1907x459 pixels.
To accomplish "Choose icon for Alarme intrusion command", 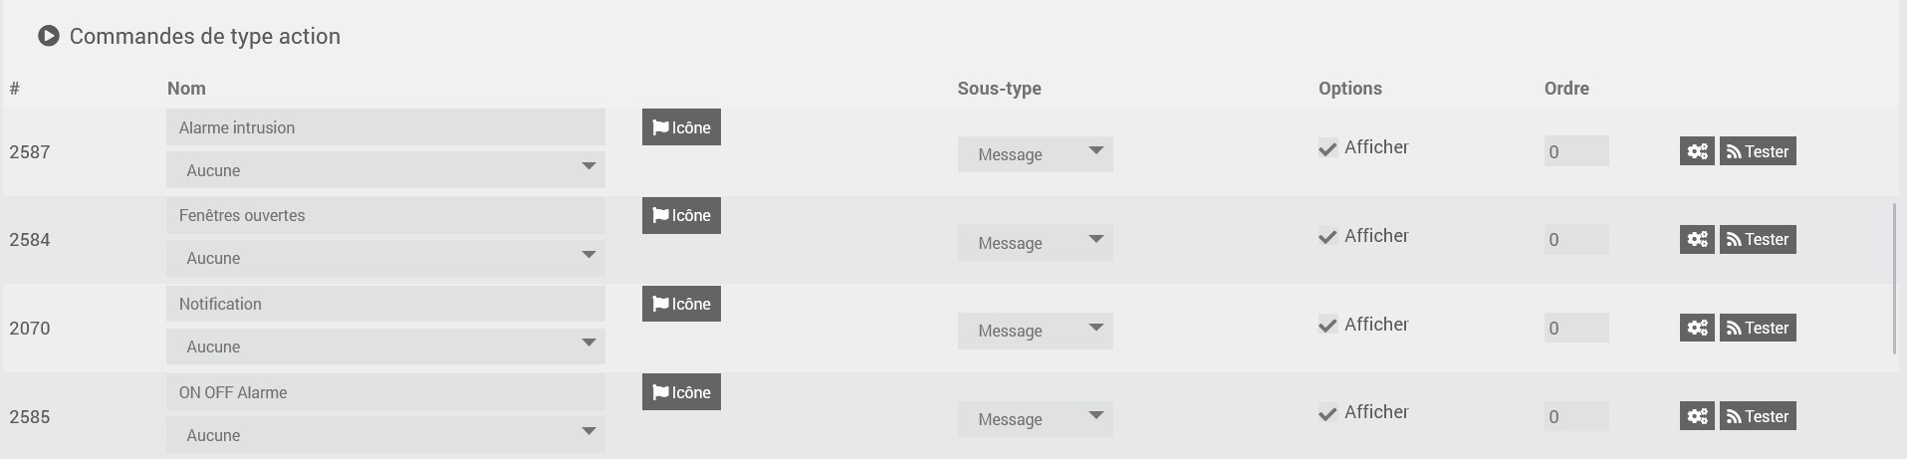I will point(681,127).
